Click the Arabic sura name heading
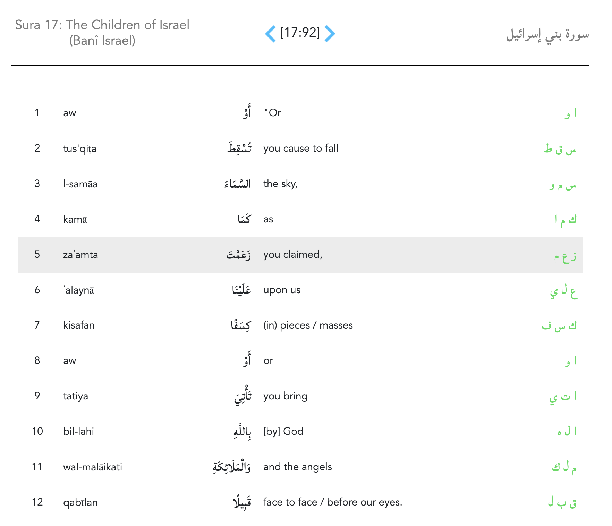This screenshot has width=612, height=526. pyautogui.click(x=547, y=35)
